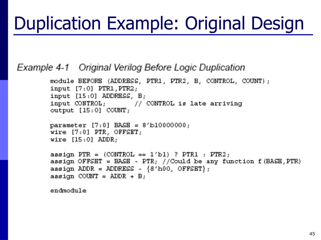Click the line 'wire [15:0] ADDR;'
Viewport: 321px width, 240px height.
pos(84,140)
